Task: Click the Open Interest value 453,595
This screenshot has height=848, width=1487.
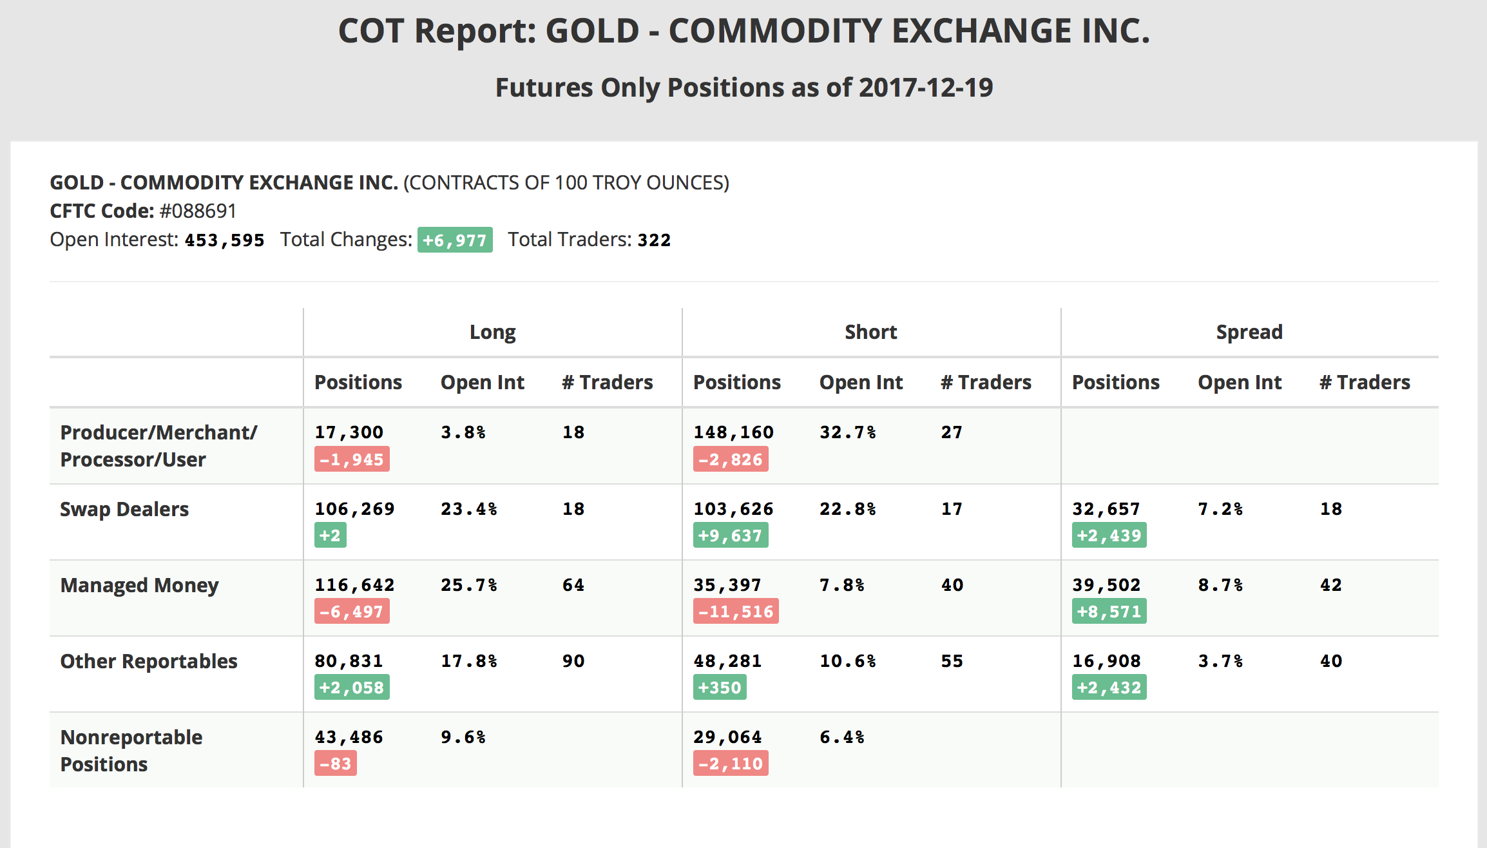Action: coord(224,240)
